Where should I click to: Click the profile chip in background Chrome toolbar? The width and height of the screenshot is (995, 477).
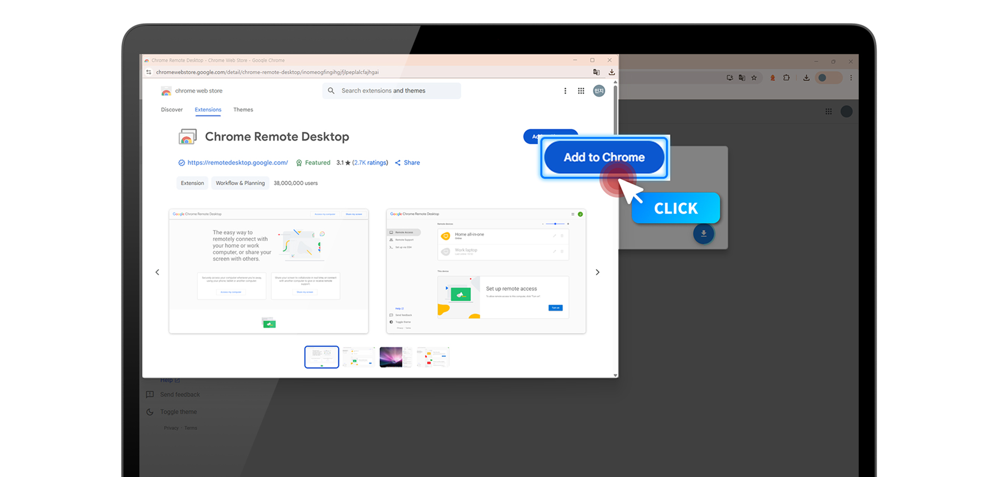[828, 78]
